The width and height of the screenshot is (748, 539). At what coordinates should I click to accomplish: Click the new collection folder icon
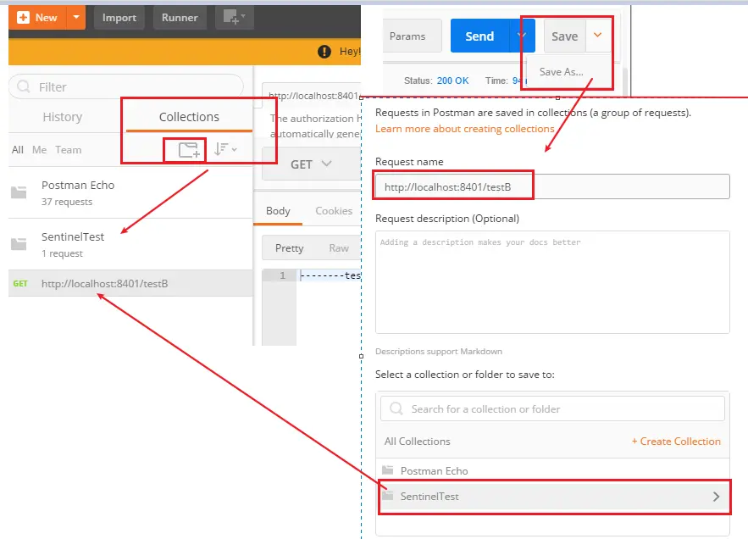click(189, 150)
